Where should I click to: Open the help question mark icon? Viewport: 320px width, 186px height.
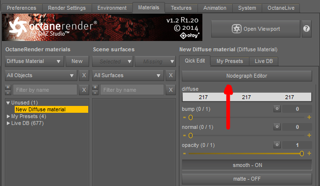[x=307, y=29]
